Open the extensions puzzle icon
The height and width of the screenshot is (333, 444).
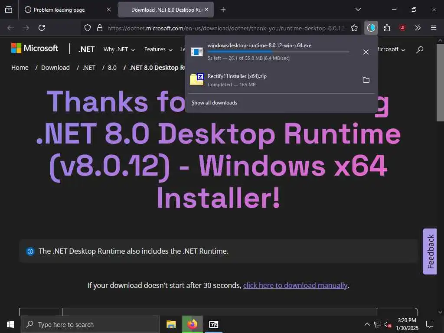pyautogui.click(x=387, y=28)
